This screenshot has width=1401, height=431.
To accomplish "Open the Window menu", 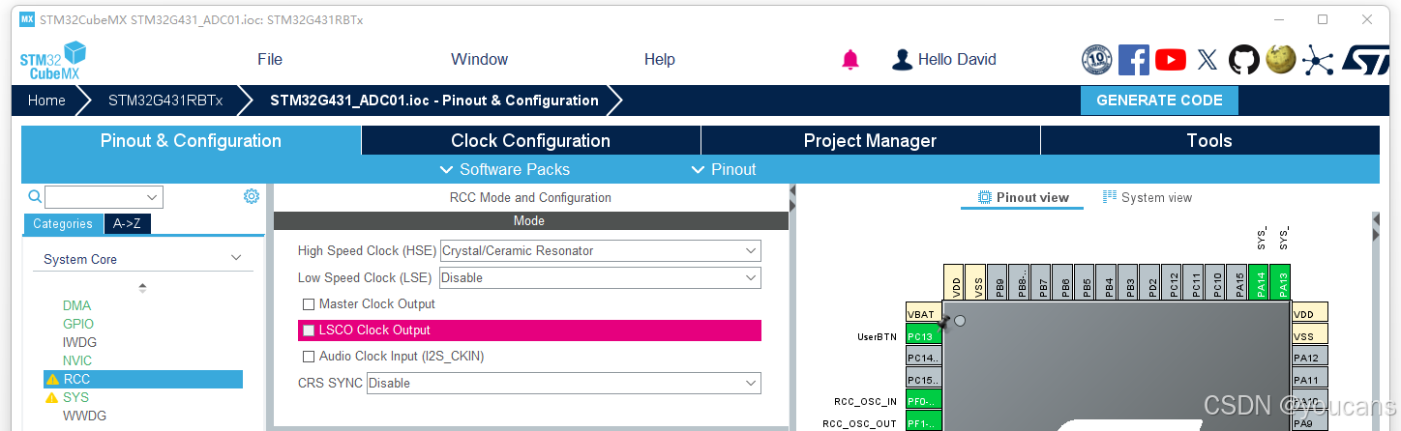I will 479,60.
